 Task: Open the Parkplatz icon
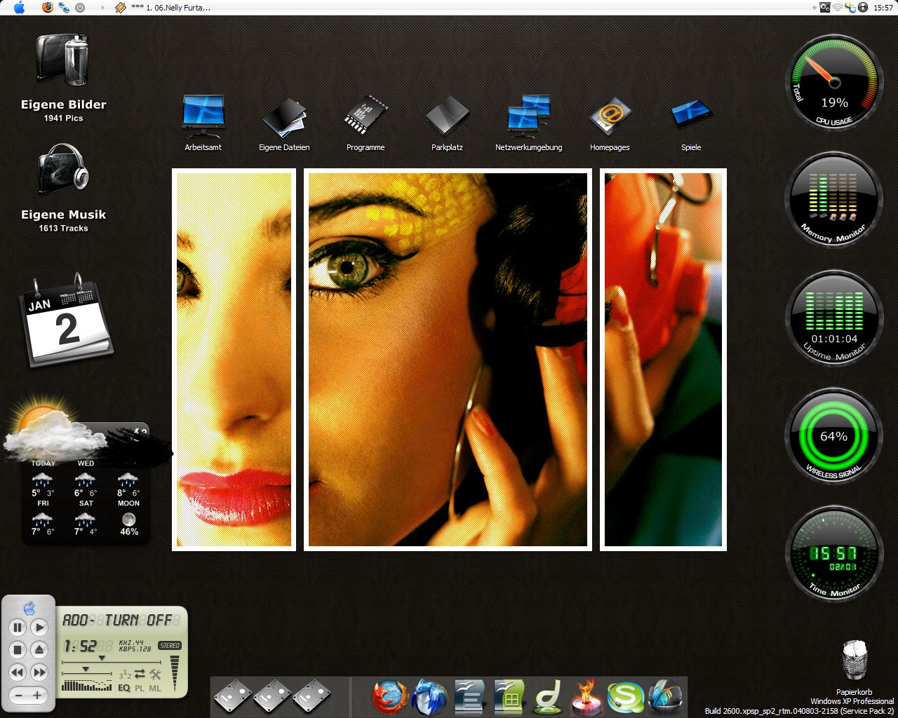coord(447,116)
